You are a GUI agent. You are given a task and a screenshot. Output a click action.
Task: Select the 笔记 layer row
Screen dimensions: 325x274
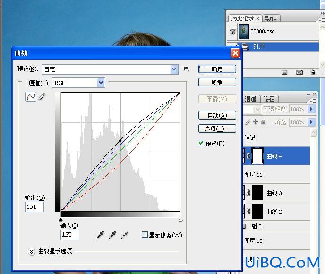click(276, 137)
